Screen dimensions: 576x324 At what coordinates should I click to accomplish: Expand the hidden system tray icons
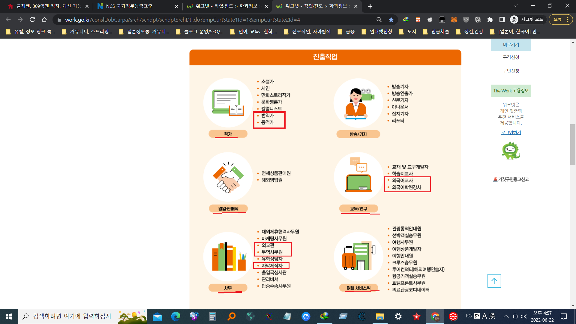point(506,316)
